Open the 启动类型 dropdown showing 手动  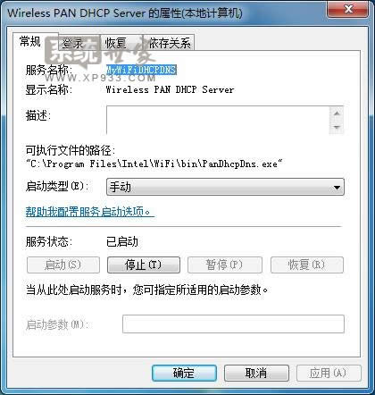point(225,187)
